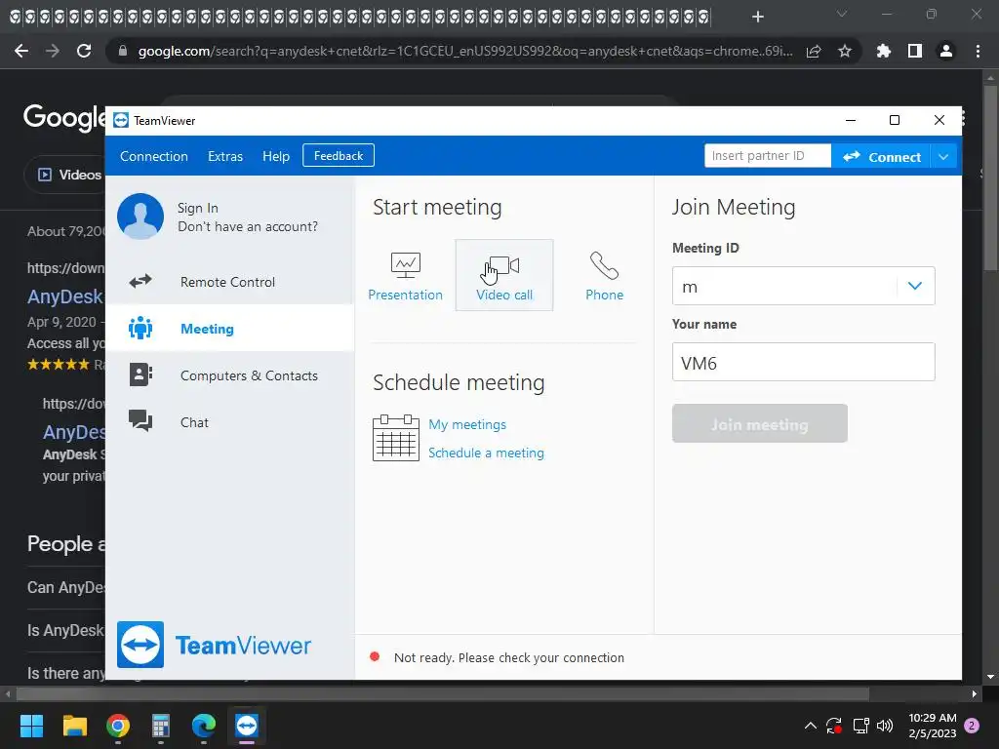The image size is (999, 749).
Task: Edit the Your name field
Action: pyautogui.click(x=804, y=362)
